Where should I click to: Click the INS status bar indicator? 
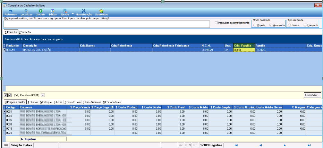tap(195, 145)
